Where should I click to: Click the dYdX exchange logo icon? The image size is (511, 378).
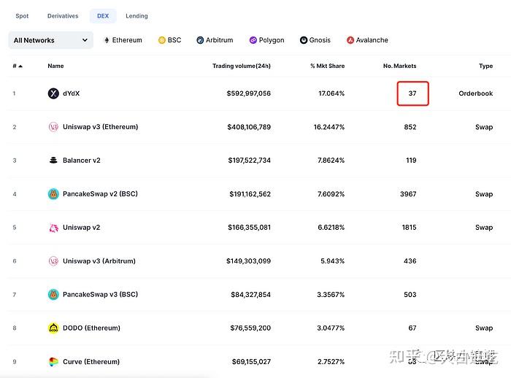coord(53,93)
